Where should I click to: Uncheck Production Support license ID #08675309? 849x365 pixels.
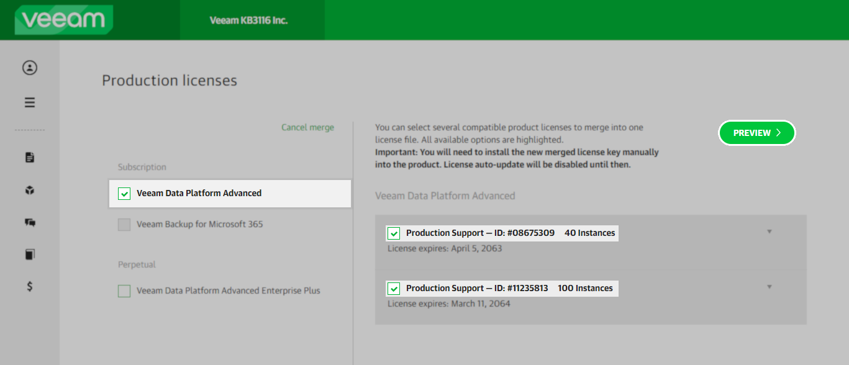coord(393,233)
